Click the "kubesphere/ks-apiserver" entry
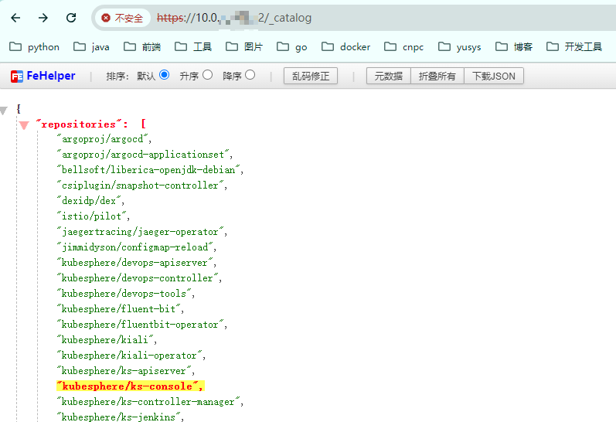 click(126, 371)
